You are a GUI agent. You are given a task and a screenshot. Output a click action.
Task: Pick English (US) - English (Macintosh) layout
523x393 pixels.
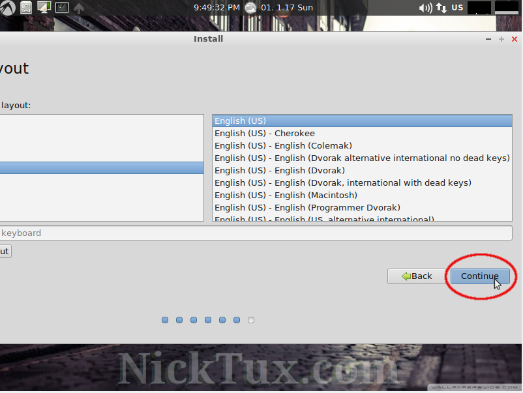(286, 196)
